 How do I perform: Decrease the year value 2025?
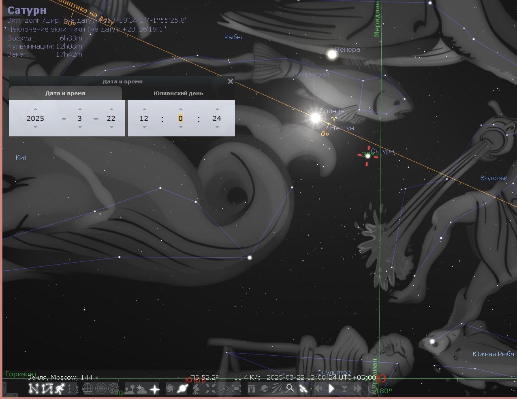coord(35,127)
